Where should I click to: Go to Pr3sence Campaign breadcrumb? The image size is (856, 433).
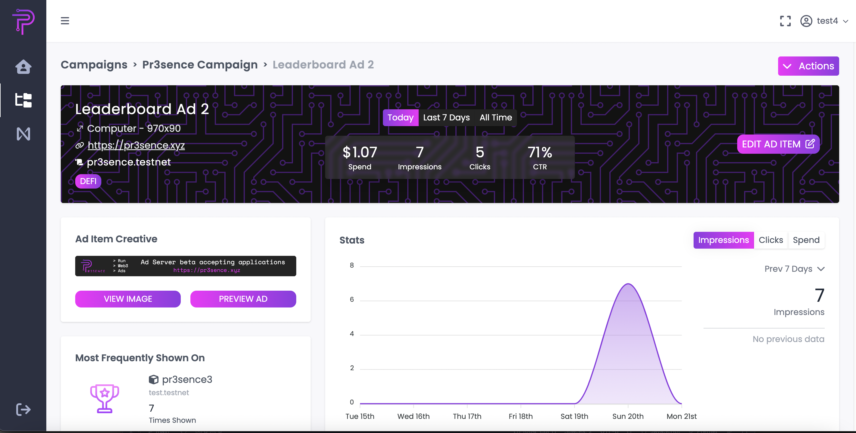tap(200, 65)
